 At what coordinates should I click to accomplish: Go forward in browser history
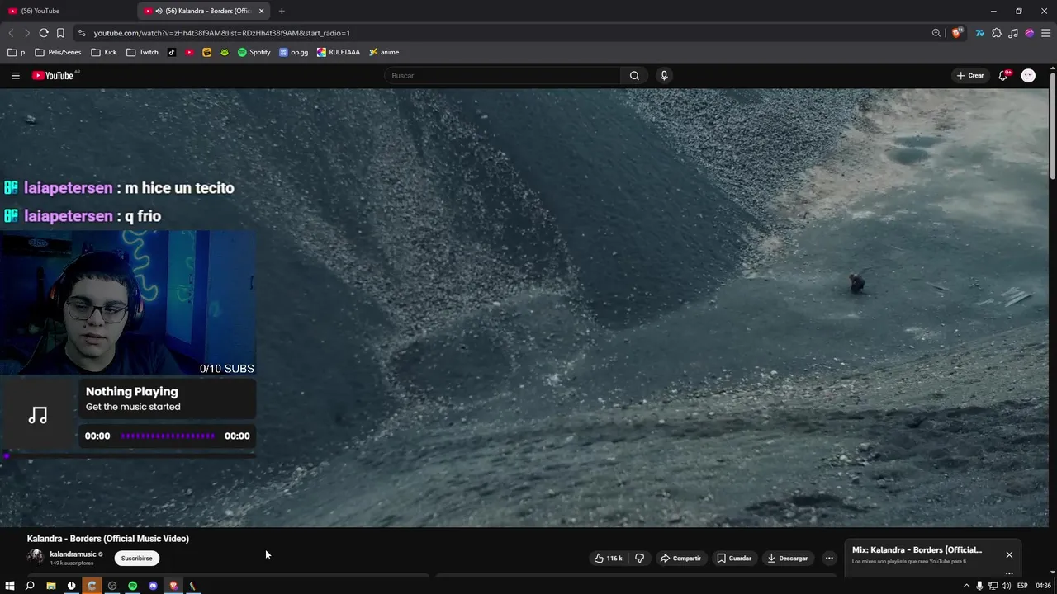pos(27,33)
